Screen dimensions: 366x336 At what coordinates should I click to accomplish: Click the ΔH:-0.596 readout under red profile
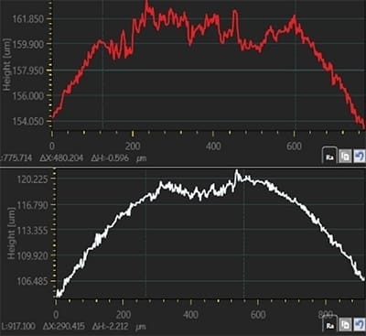(x=110, y=158)
